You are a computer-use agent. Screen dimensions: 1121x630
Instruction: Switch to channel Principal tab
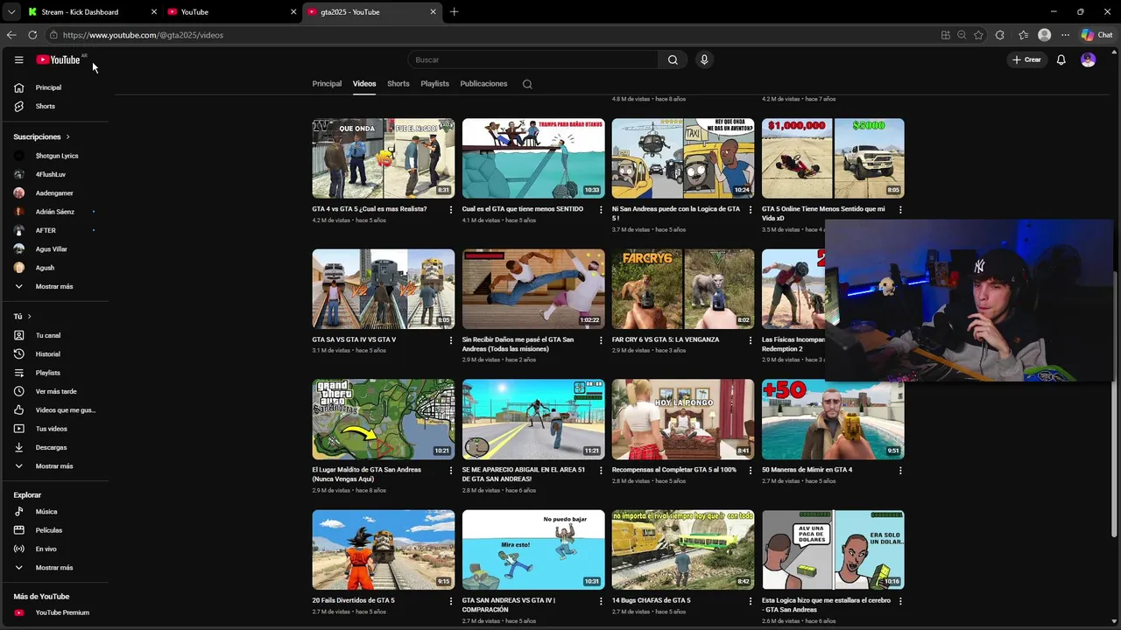click(327, 84)
